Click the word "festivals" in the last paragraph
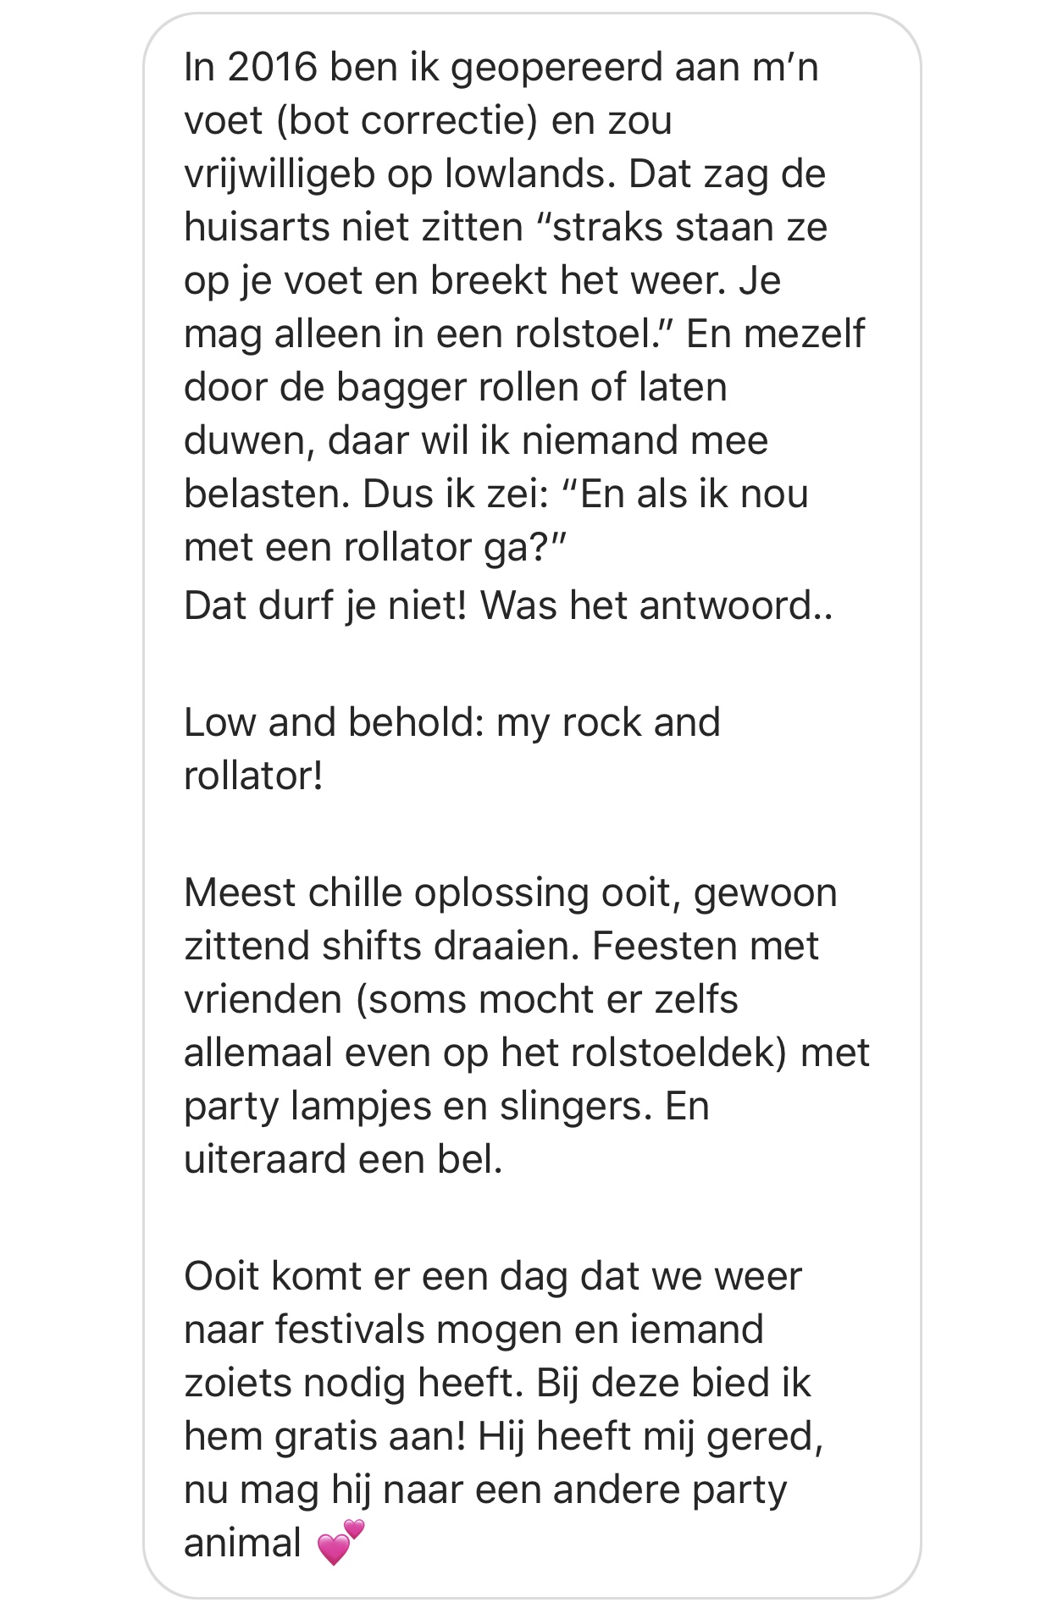This screenshot has width=1052, height=1608. (x=350, y=1329)
